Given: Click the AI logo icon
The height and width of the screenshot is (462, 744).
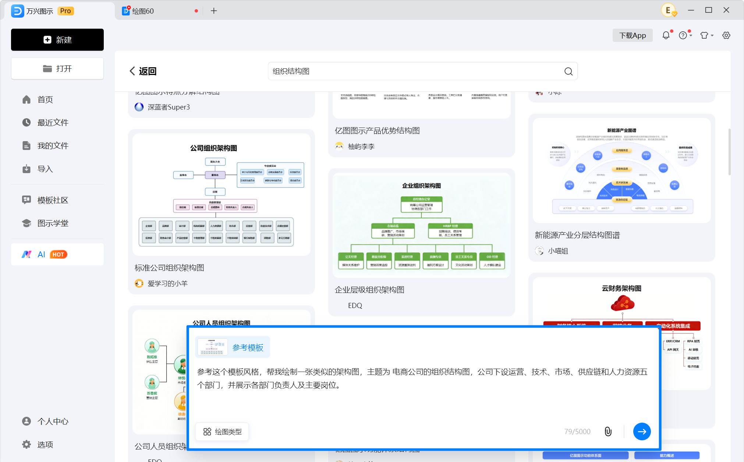Looking at the screenshot, I should point(26,254).
